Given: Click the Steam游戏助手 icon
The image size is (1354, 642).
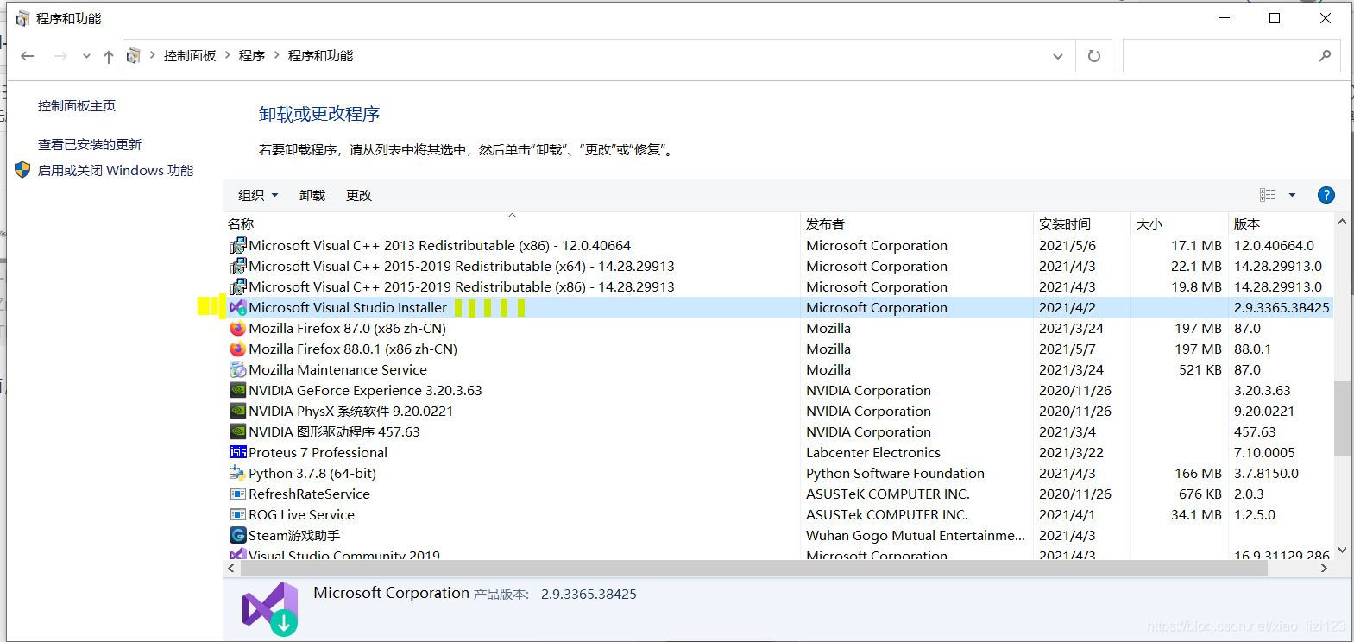Looking at the screenshot, I should coord(238,536).
